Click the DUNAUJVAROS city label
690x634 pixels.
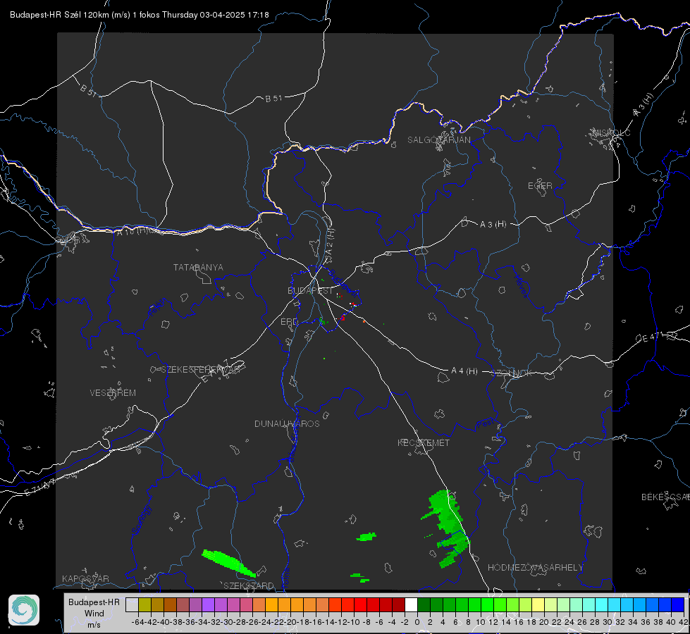point(287,423)
